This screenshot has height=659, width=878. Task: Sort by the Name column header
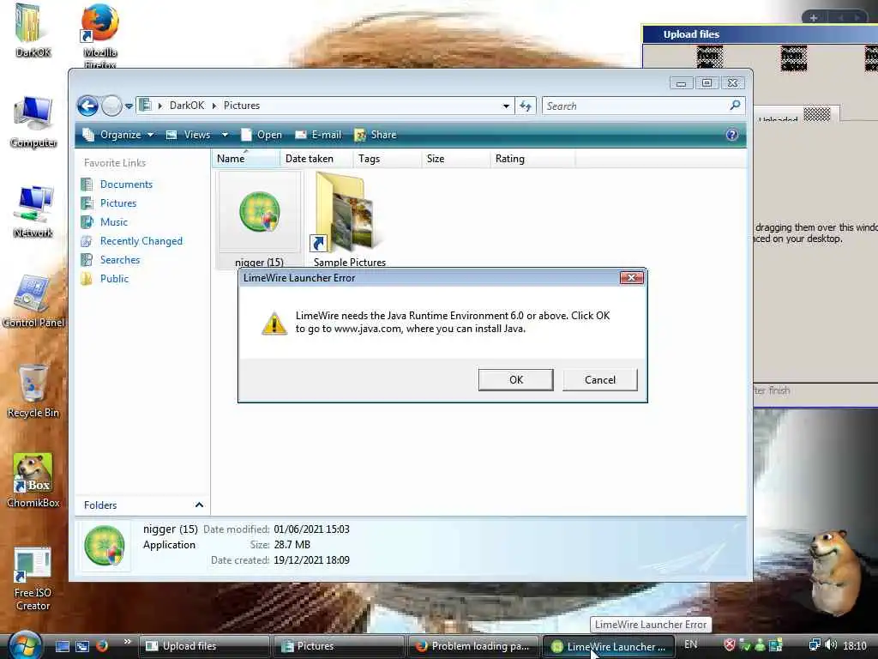246,159
